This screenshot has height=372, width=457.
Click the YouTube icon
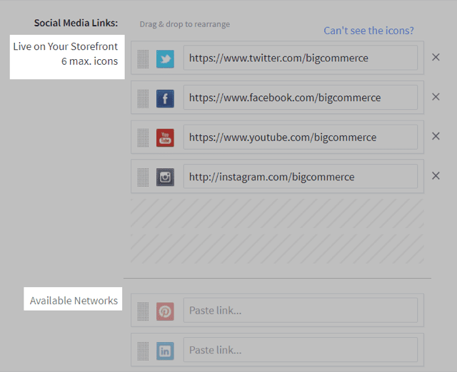(165, 138)
